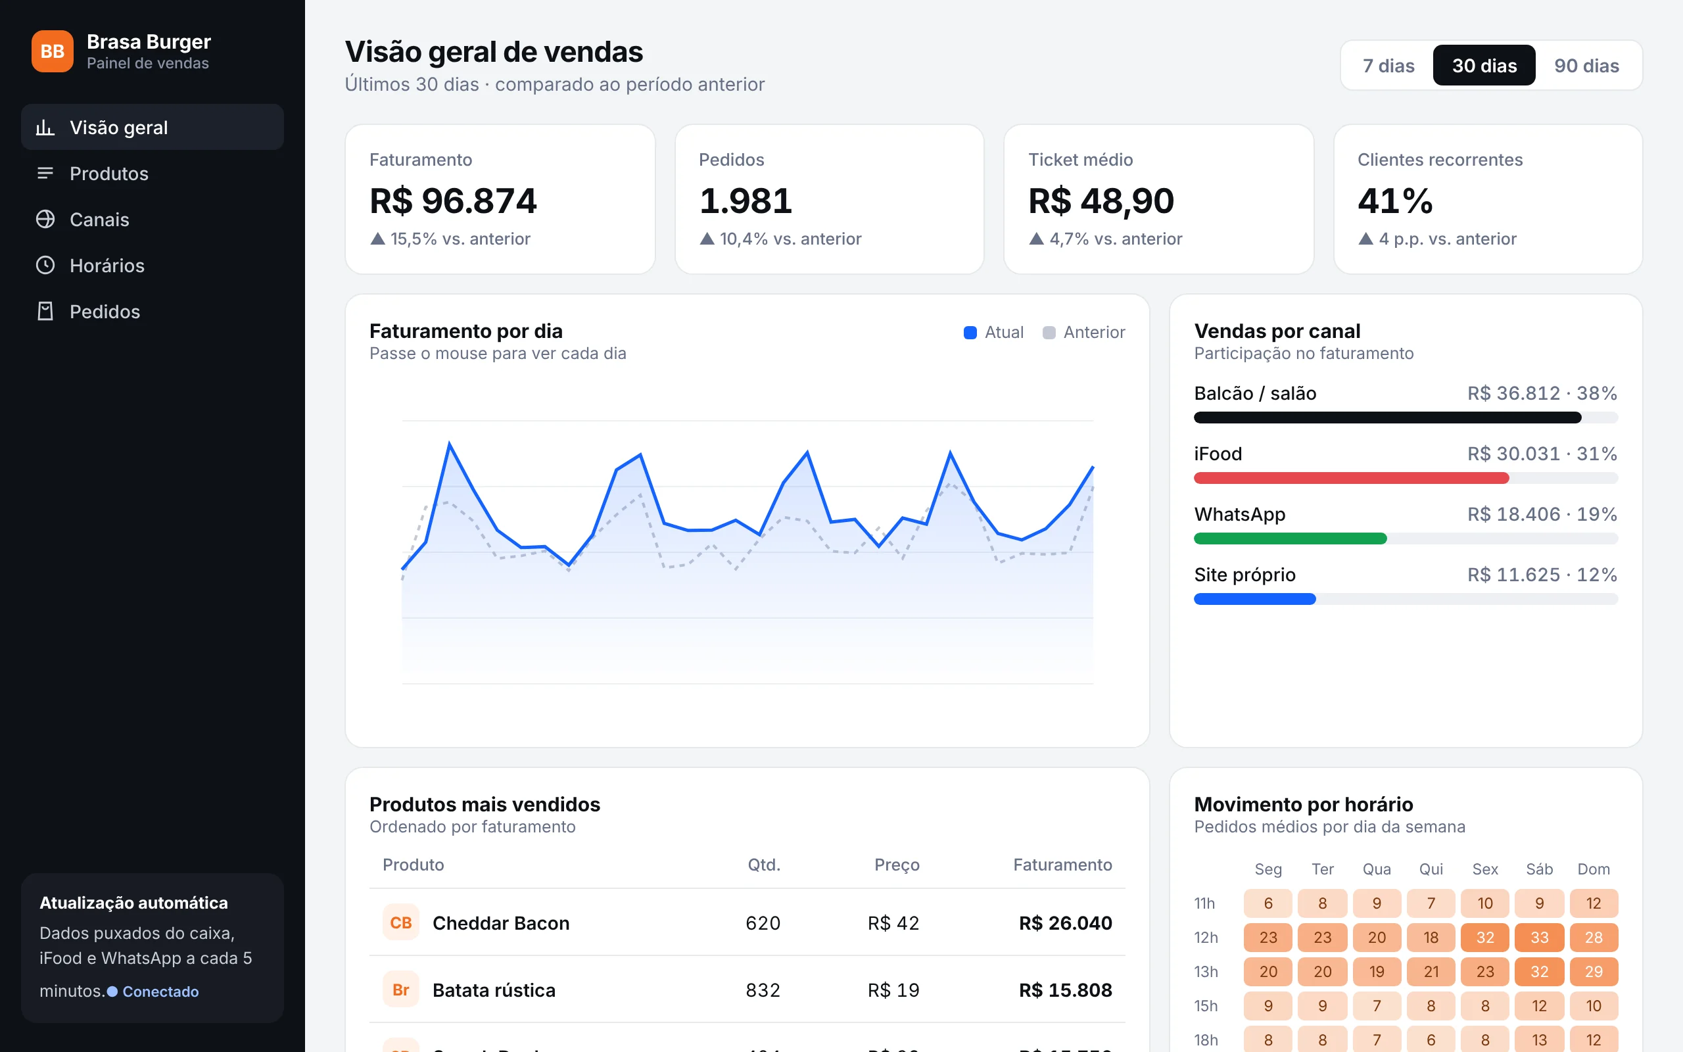Click the blue Conectado status dot
The height and width of the screenshot is (1052, 1683).
(x=112, y=992)
